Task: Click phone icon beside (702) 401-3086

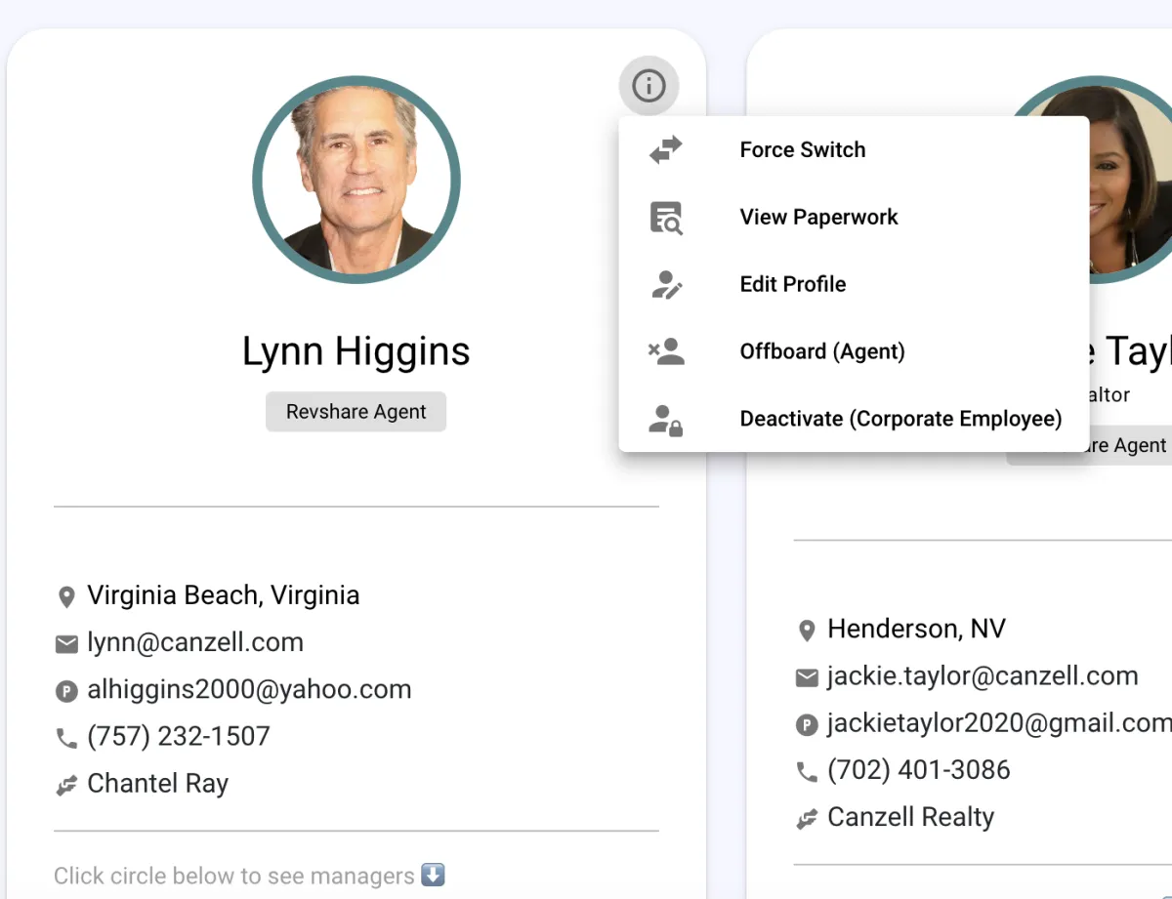Action: (807, 771)
